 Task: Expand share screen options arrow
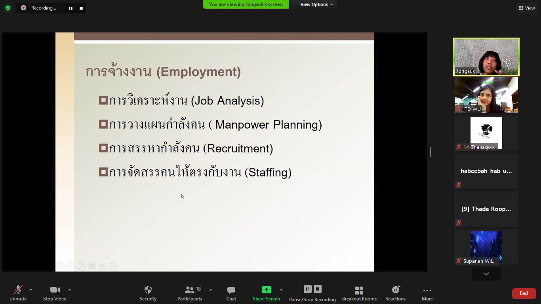tap(281, 290)
